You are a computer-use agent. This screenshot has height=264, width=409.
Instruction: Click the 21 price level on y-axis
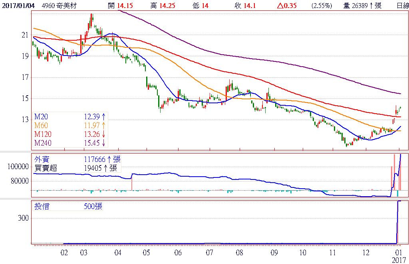pos(25,35)
